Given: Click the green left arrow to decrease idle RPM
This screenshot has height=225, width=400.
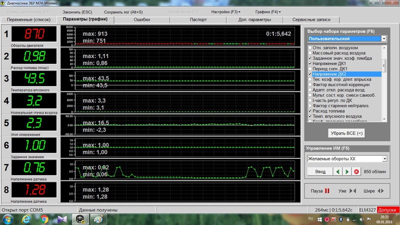Looking at the screenshot, I should [338, 172].
